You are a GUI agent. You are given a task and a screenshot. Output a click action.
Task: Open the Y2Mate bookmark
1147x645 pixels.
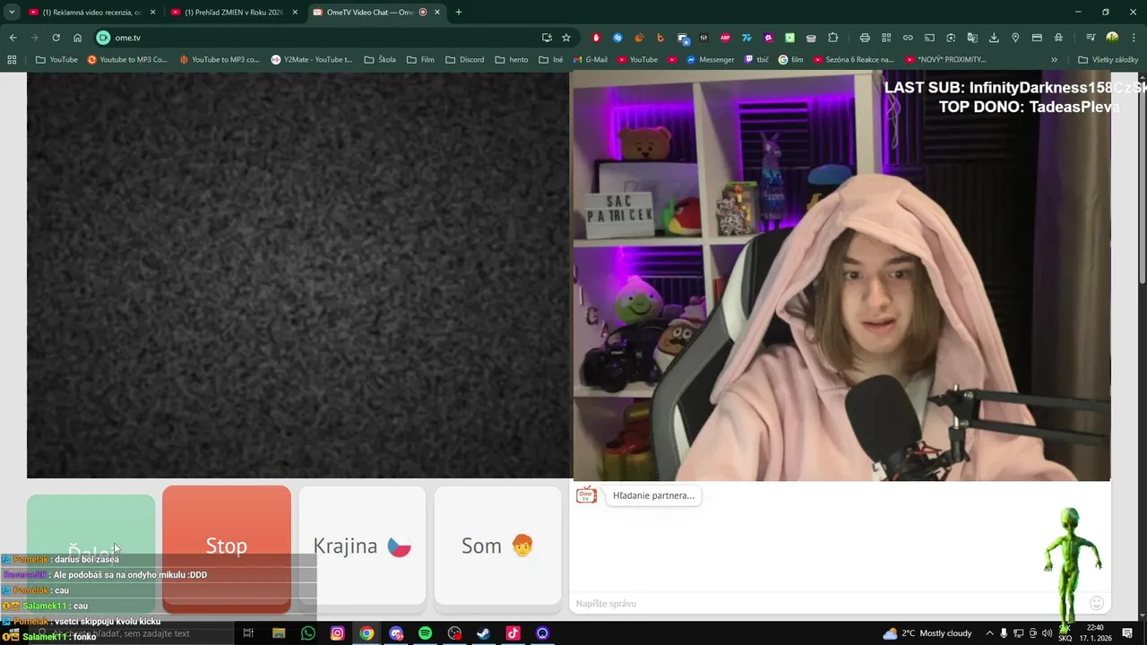pos(312,60)
